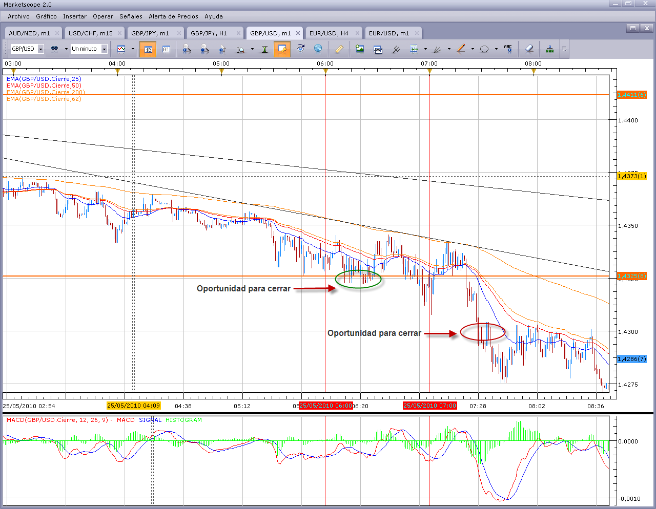The image size is (656, 509).
Task: Click the eye refresh icon
Action: point(300,49)
